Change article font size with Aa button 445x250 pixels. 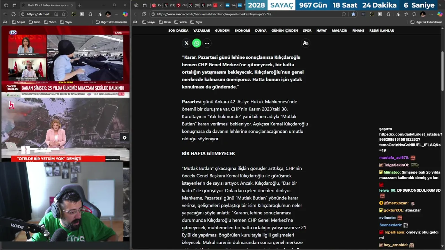click(x=306, y=43)
